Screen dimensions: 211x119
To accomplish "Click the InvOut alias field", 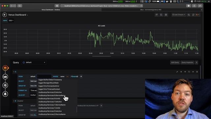I will 33,95.
